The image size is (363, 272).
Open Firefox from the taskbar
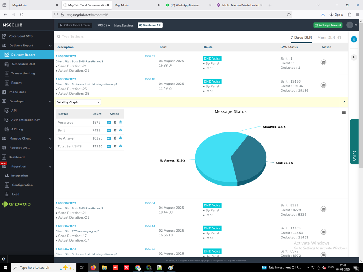[93, 267]
